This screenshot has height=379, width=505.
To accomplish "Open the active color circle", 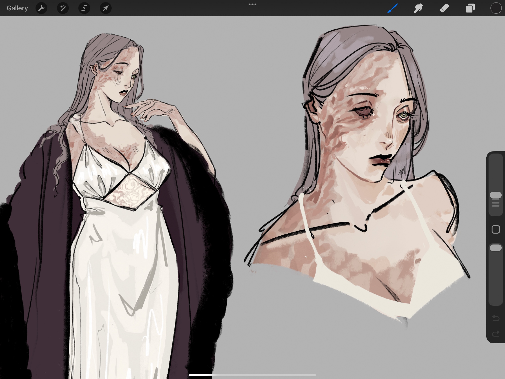I will click(496, 8).
